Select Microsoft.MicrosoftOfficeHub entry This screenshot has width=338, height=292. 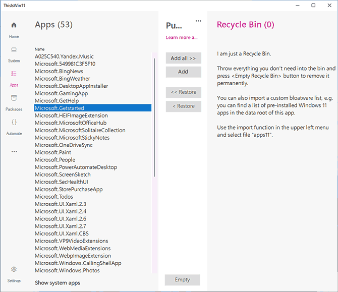tap(93, 123)
